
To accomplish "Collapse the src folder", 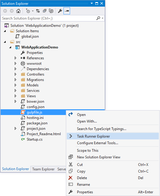I will tap(5, 42).
